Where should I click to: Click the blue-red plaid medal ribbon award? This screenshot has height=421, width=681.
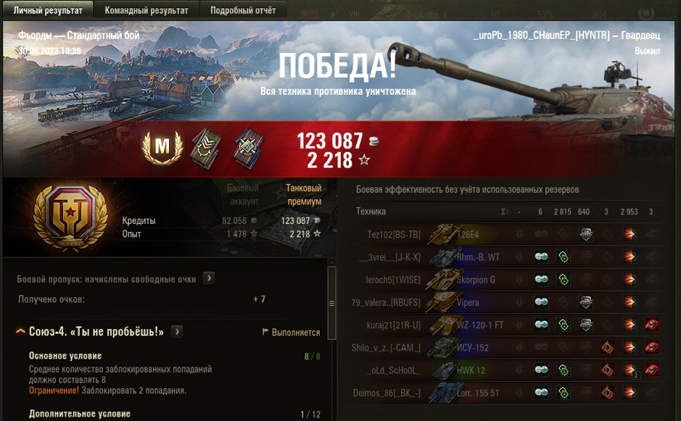coord(249,148)
